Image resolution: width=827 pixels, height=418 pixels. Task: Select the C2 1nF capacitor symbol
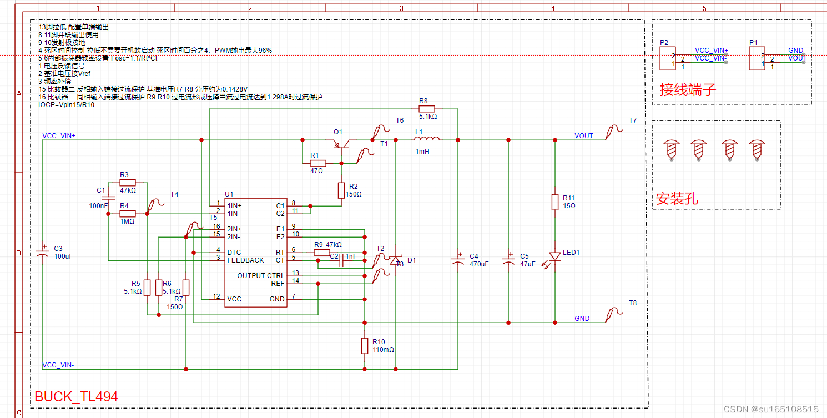342,260
